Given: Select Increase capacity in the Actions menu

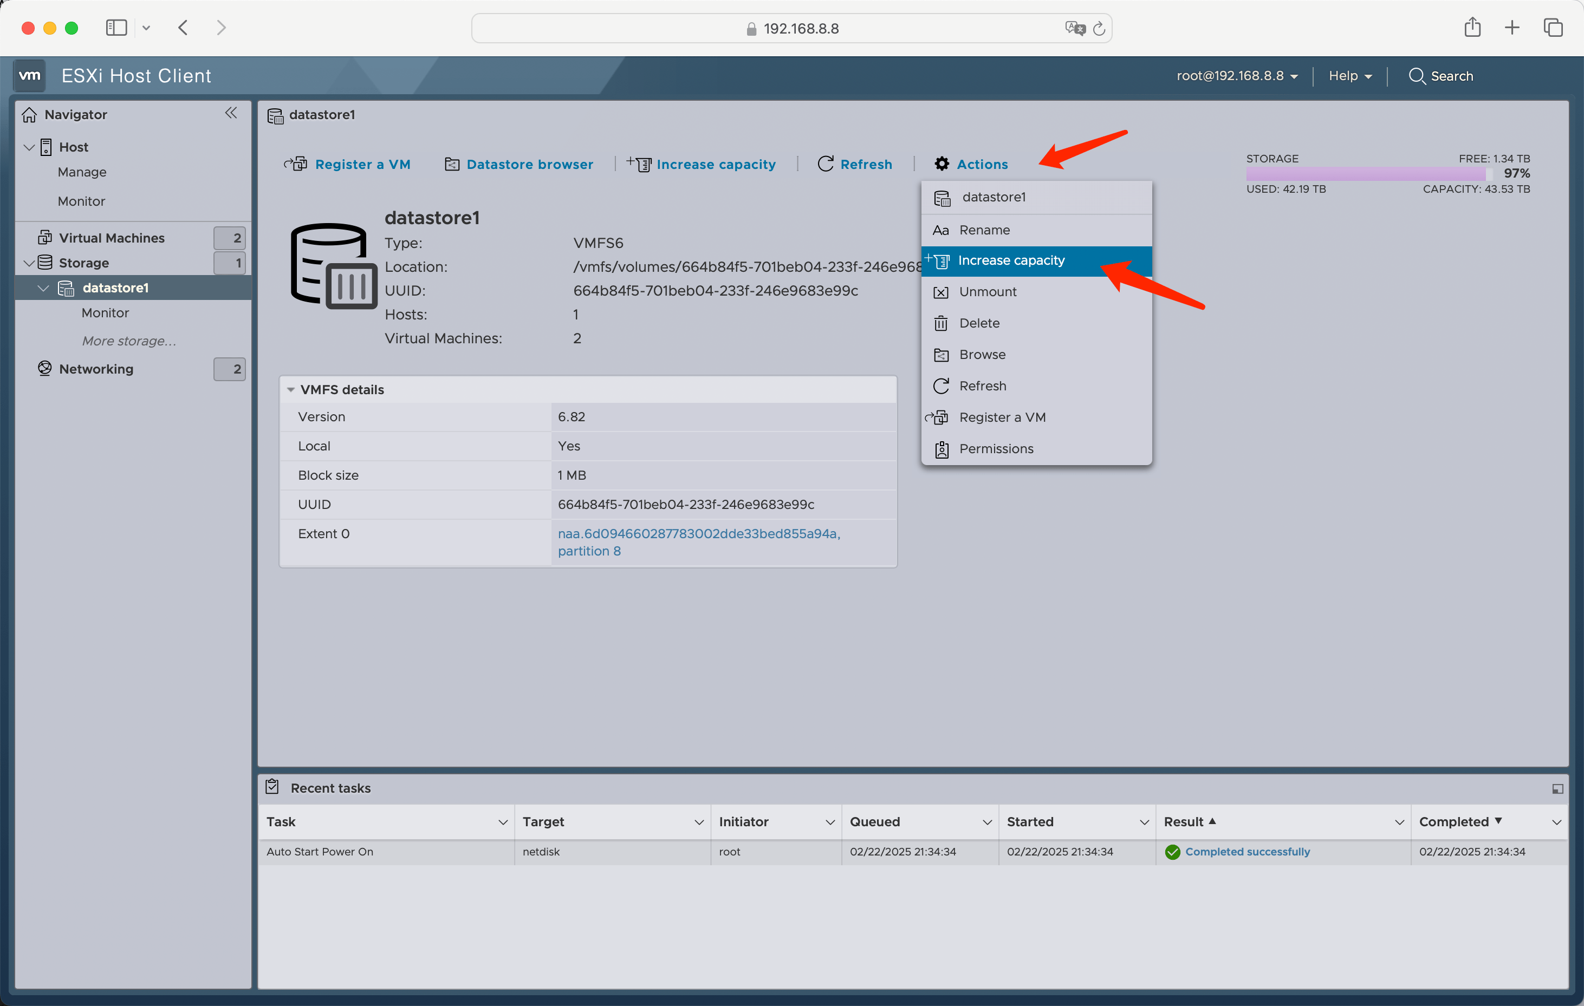Looking at the screenshot, I should (x=1036, y=261).
